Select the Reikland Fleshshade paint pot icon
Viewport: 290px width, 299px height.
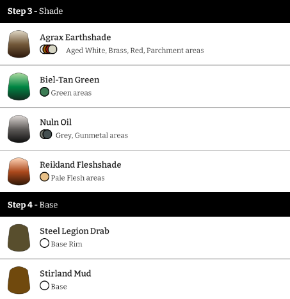point(19,172)
